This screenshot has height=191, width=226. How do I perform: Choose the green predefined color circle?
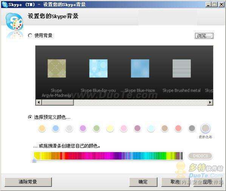96,128
